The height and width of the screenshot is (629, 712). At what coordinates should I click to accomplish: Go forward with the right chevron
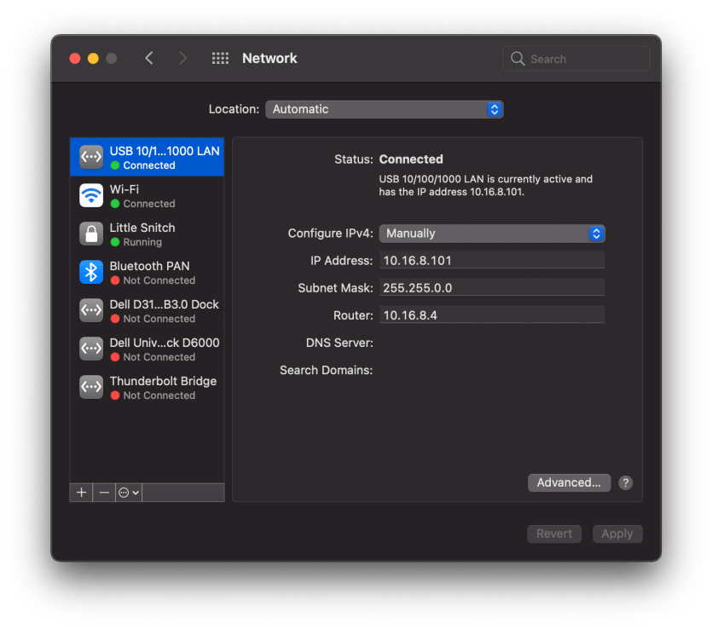pyautogui.click(x=182, y=58)
